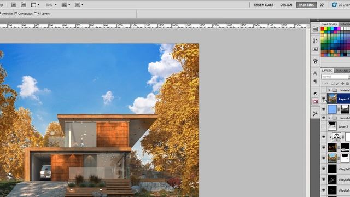350x197 pixels.
Task: Switch to the Essentials workspace
Action: pos(264,5)
